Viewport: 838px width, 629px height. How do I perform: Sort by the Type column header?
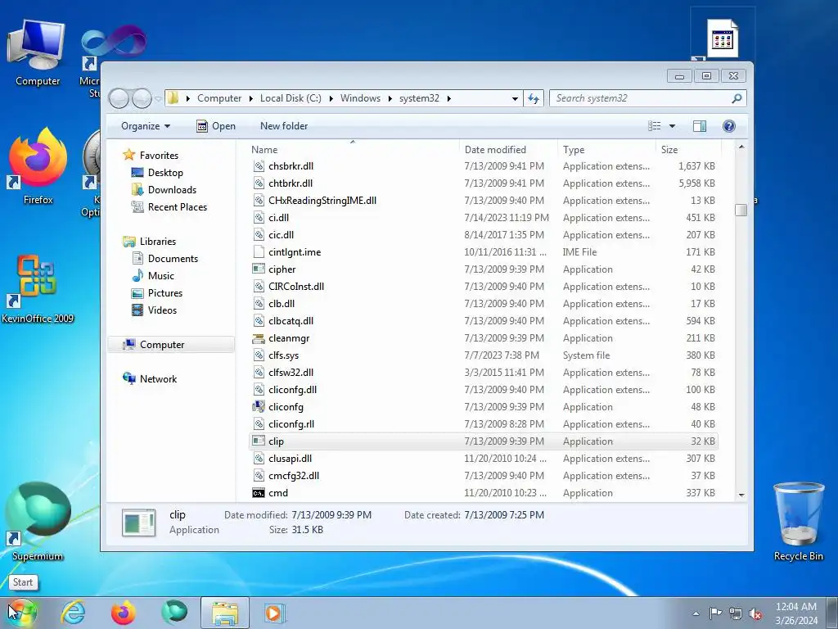(606, 150)
